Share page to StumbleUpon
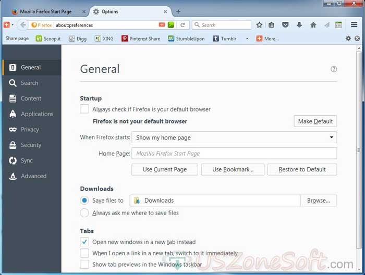The height and width of the screenshot is (275, 365). [186, 39]
